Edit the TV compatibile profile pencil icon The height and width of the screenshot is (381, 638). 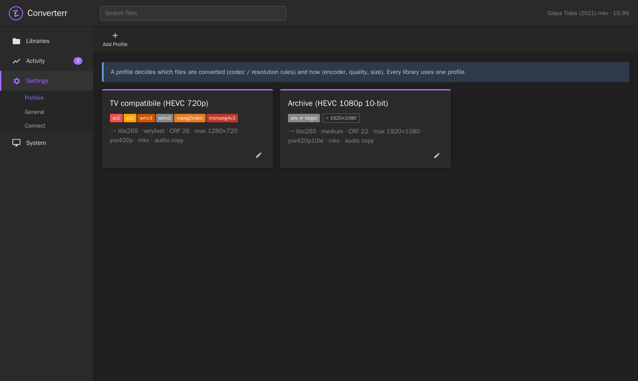259,155
